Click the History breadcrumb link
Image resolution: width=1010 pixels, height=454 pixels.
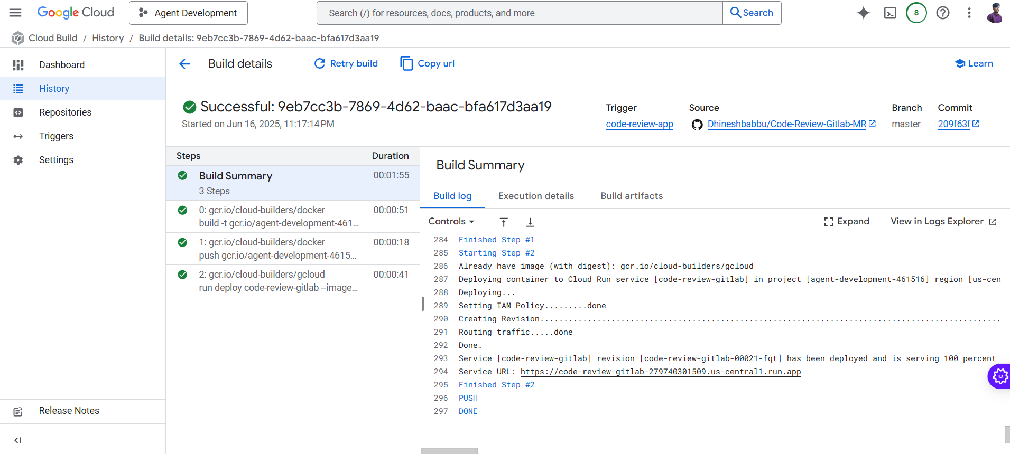(x=108, y=38)
